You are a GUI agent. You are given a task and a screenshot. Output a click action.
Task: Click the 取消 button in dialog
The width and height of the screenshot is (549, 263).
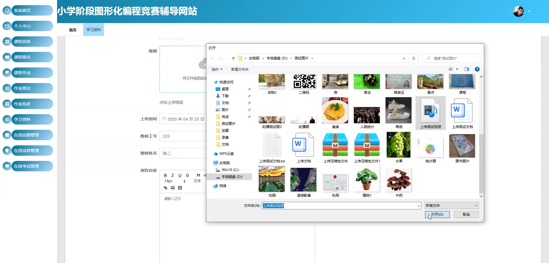click(466, 215)
